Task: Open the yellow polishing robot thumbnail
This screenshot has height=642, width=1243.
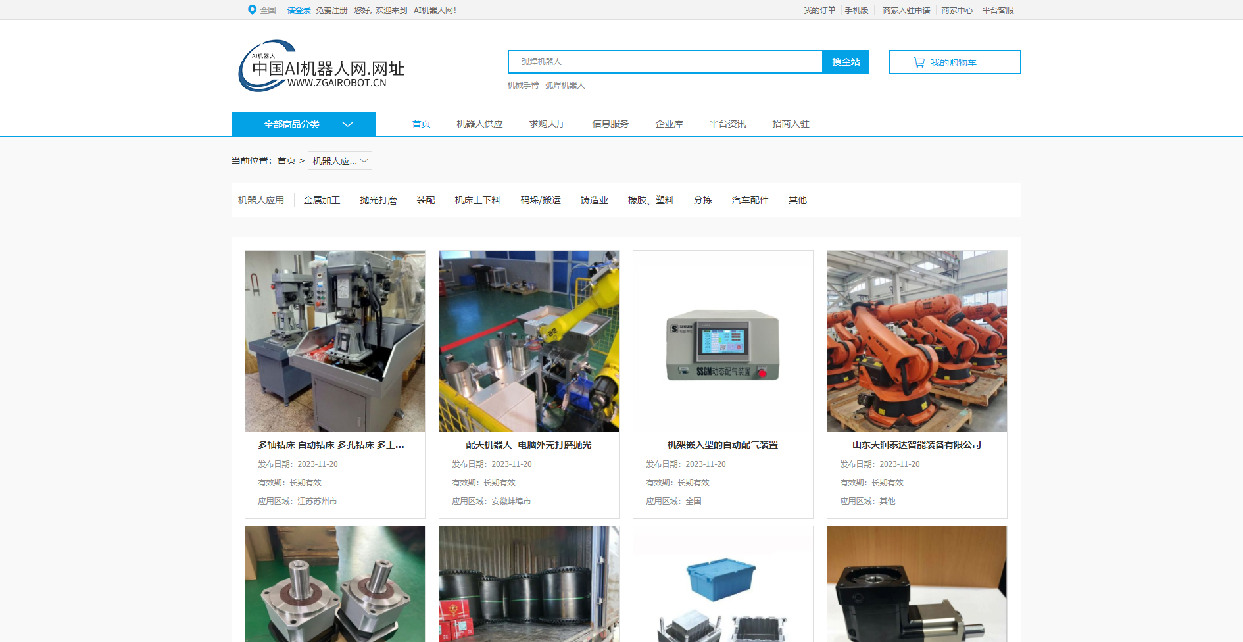Action: pyautogui.click(x=529, y=341)
